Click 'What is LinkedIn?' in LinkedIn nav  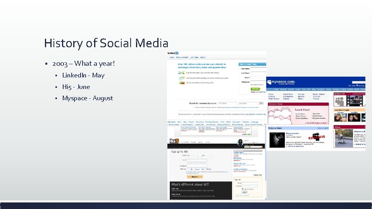tap(182, 57)
